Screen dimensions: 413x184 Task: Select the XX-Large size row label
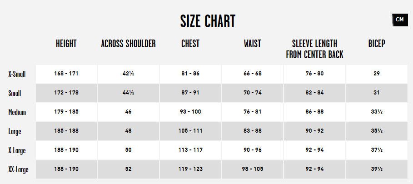pyautogui.click(x=18, y=169)
